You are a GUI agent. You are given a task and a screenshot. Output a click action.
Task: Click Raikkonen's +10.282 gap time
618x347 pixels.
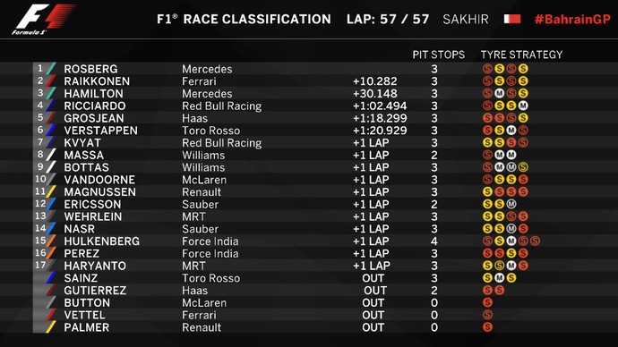pyautogui.click(x=374, y=81)
